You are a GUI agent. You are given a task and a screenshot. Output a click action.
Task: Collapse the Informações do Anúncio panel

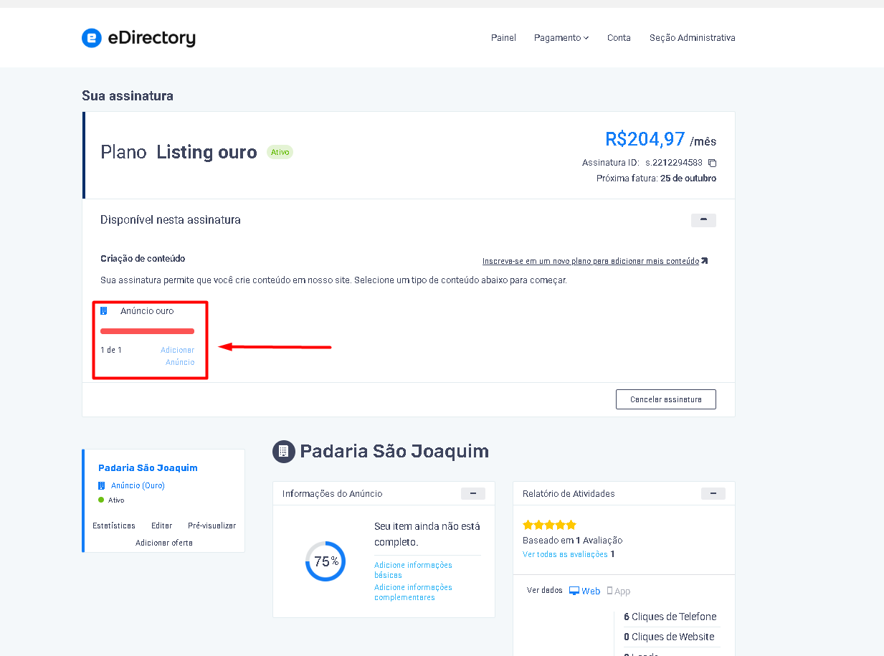473,493
